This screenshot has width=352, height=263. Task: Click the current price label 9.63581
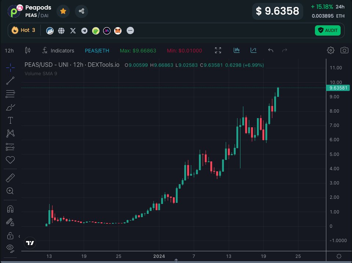pos(338,88)
